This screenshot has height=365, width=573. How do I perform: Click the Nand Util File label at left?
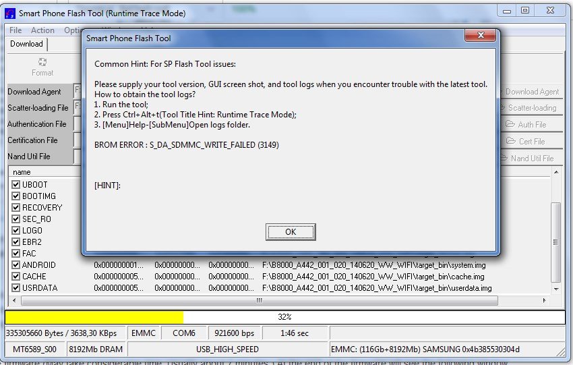pyautogui.click(x=28, y=156)
